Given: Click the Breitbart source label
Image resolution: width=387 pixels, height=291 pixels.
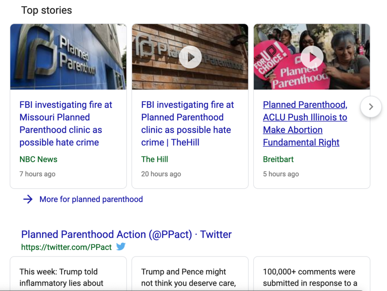Looking at the screenshot, I should click(278, 159).
